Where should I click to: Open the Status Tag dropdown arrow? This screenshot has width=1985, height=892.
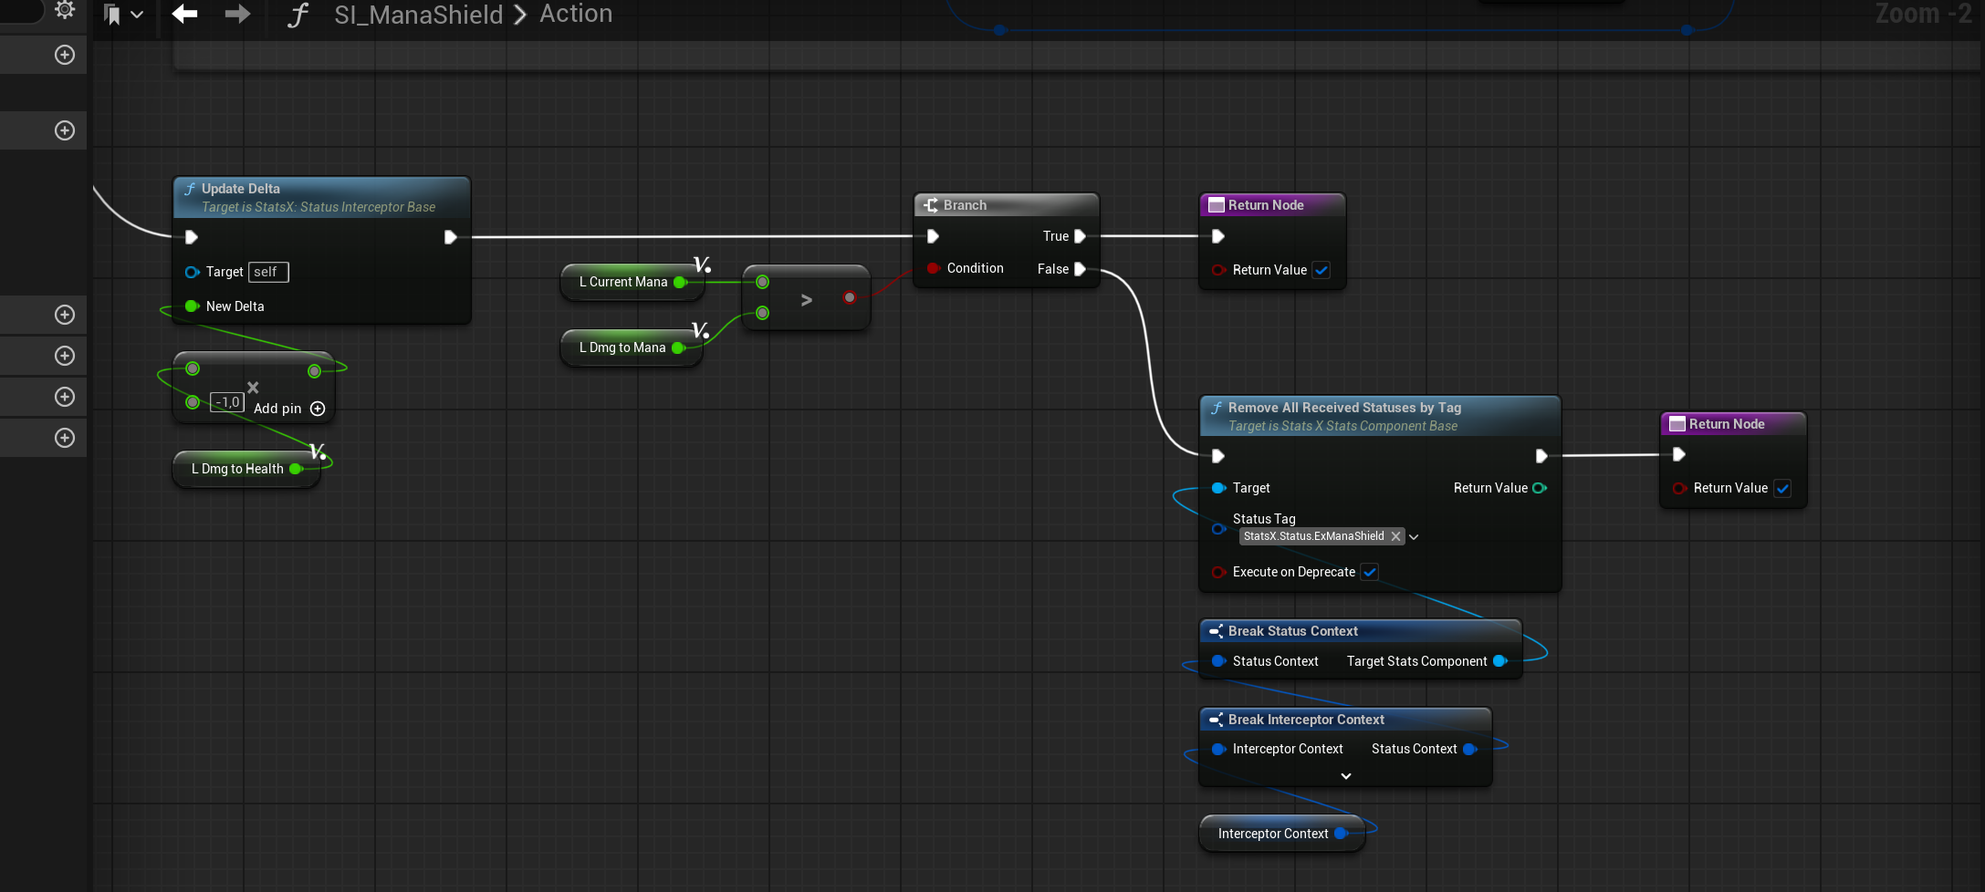[x=1414, y=537]
